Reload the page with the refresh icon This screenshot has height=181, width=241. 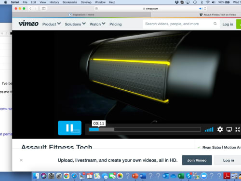(205, 9)
